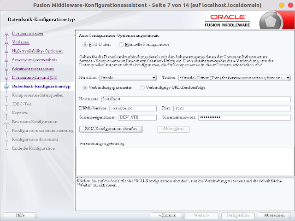Click the Hilfe button
The width and height of the screenshot is (295, 221).
20,215
